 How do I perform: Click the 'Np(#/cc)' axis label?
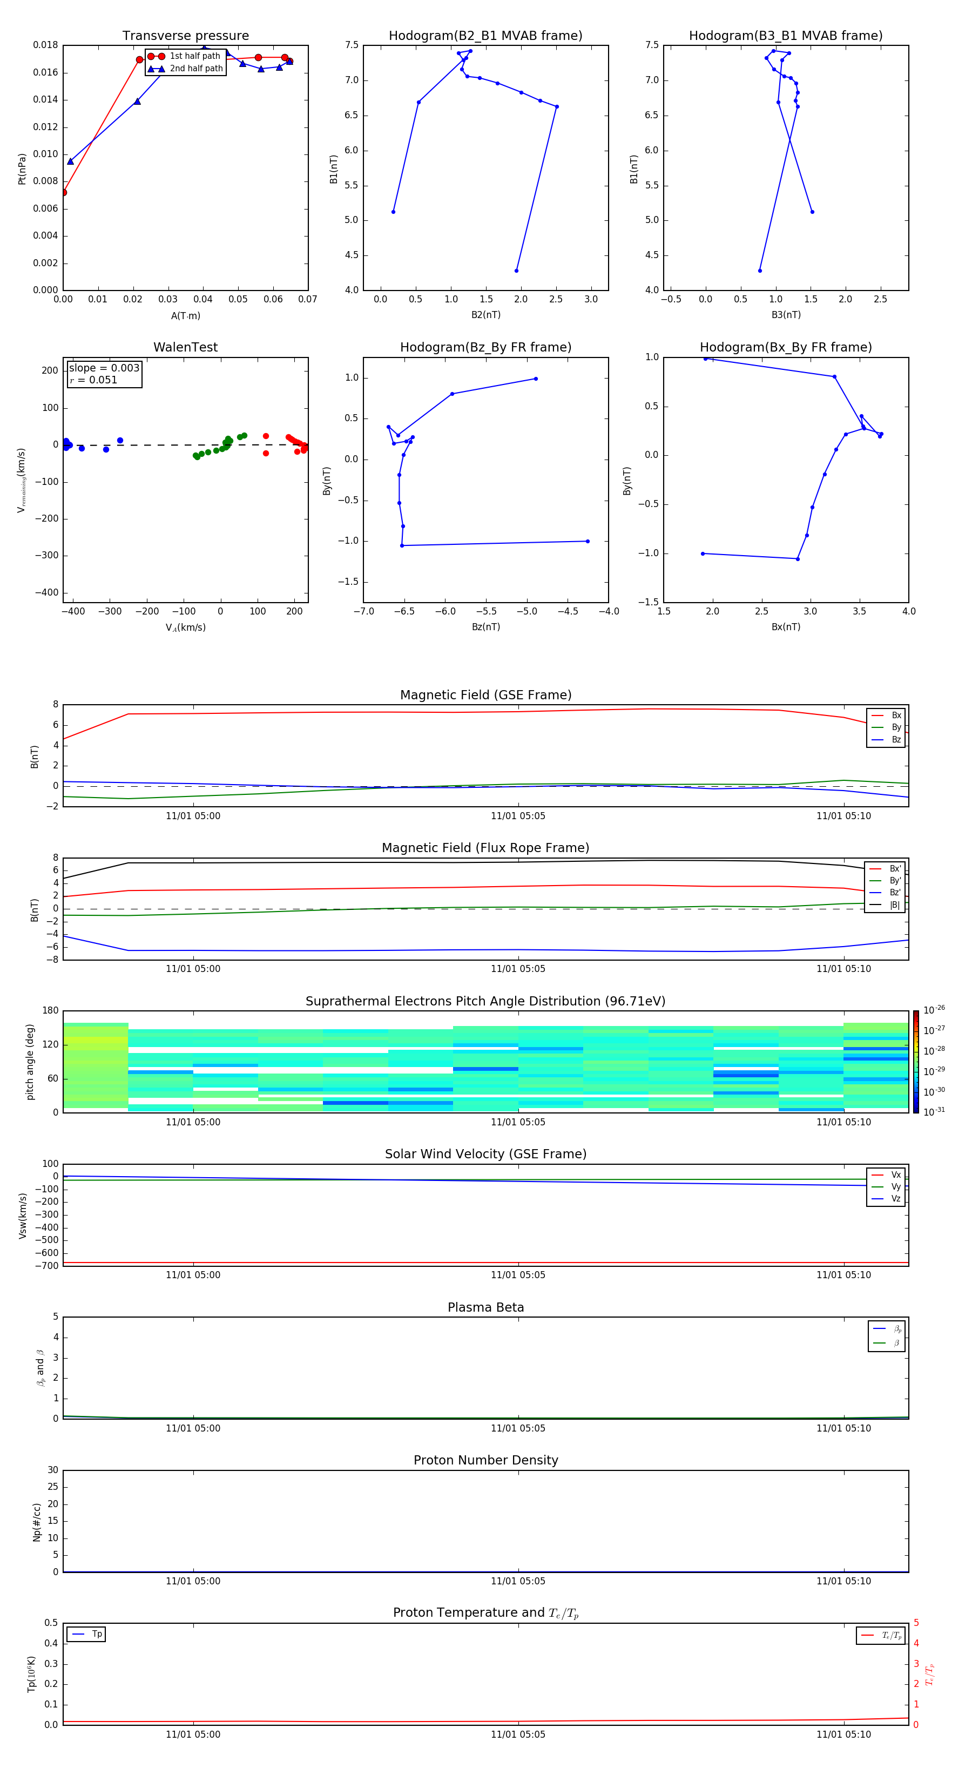point(37,1522)
